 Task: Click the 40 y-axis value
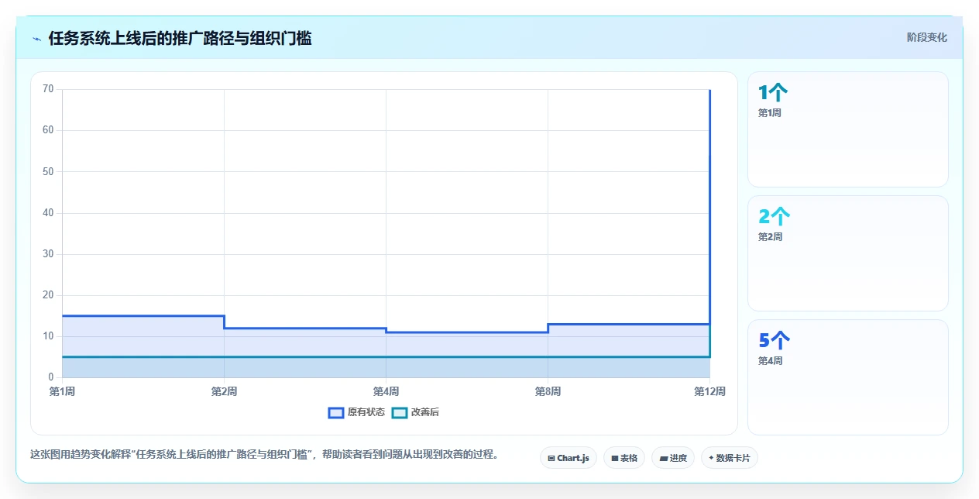pos(48,212)
